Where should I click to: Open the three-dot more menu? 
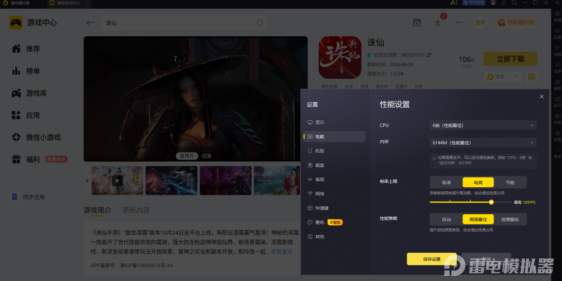pyautogui.click(x=459, y=23)
